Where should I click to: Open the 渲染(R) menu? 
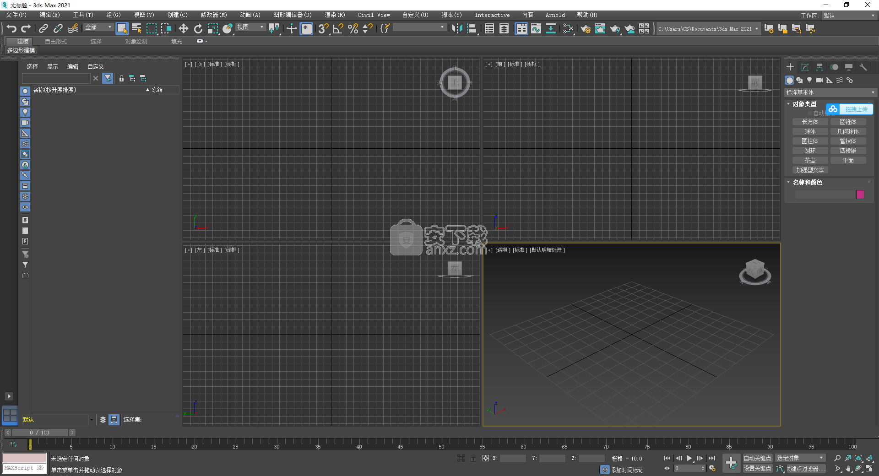(335, 15)
